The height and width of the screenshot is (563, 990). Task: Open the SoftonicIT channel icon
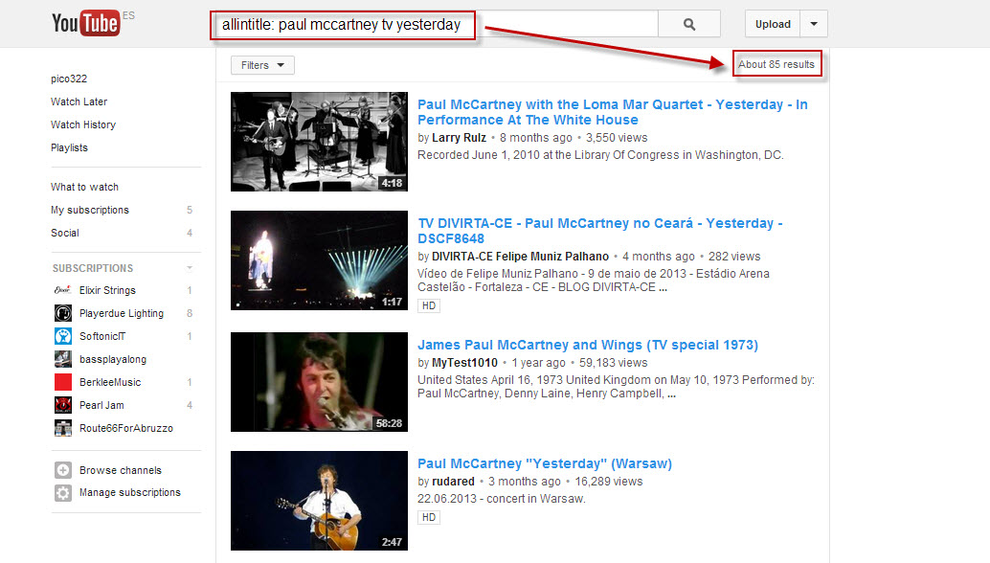[x=63, y=336]
